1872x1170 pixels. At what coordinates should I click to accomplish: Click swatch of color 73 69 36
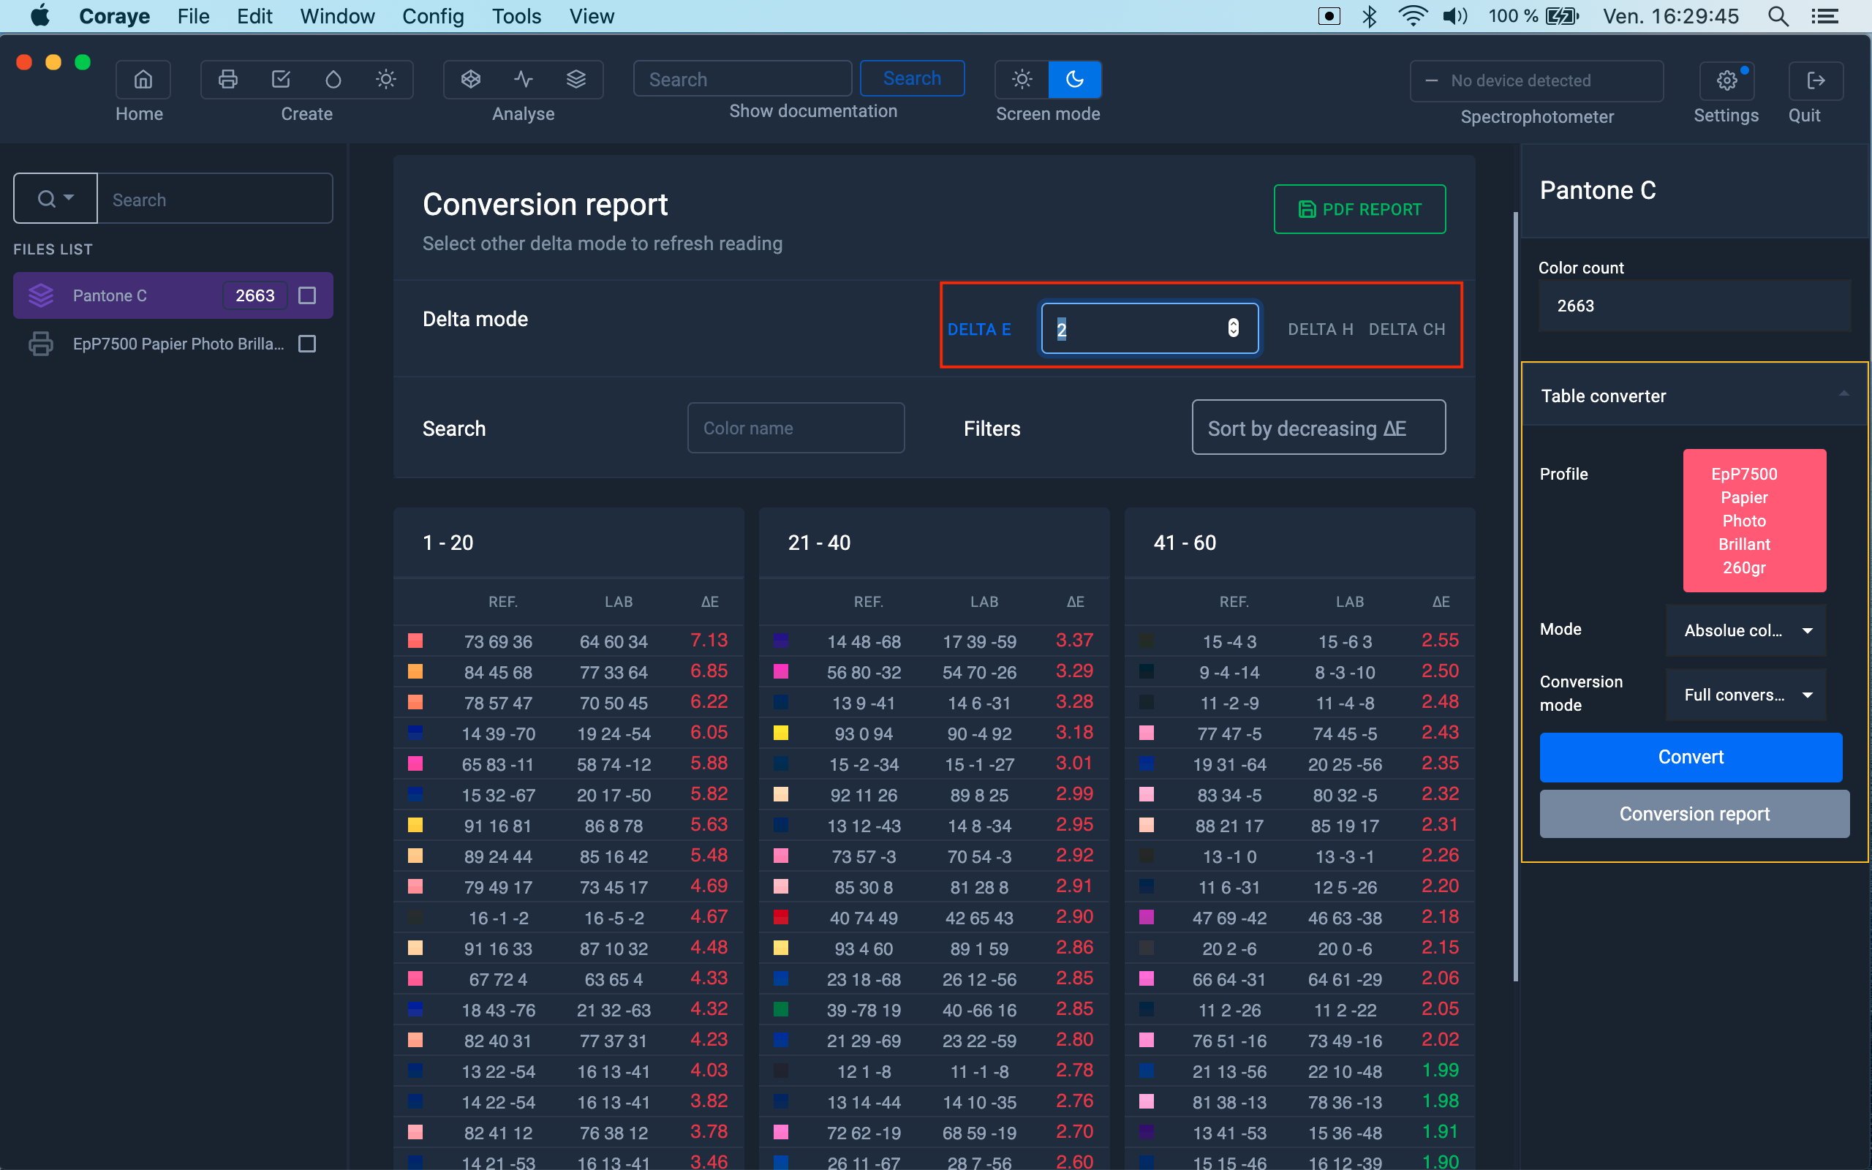pyautogui.click(x=415, y=641)
